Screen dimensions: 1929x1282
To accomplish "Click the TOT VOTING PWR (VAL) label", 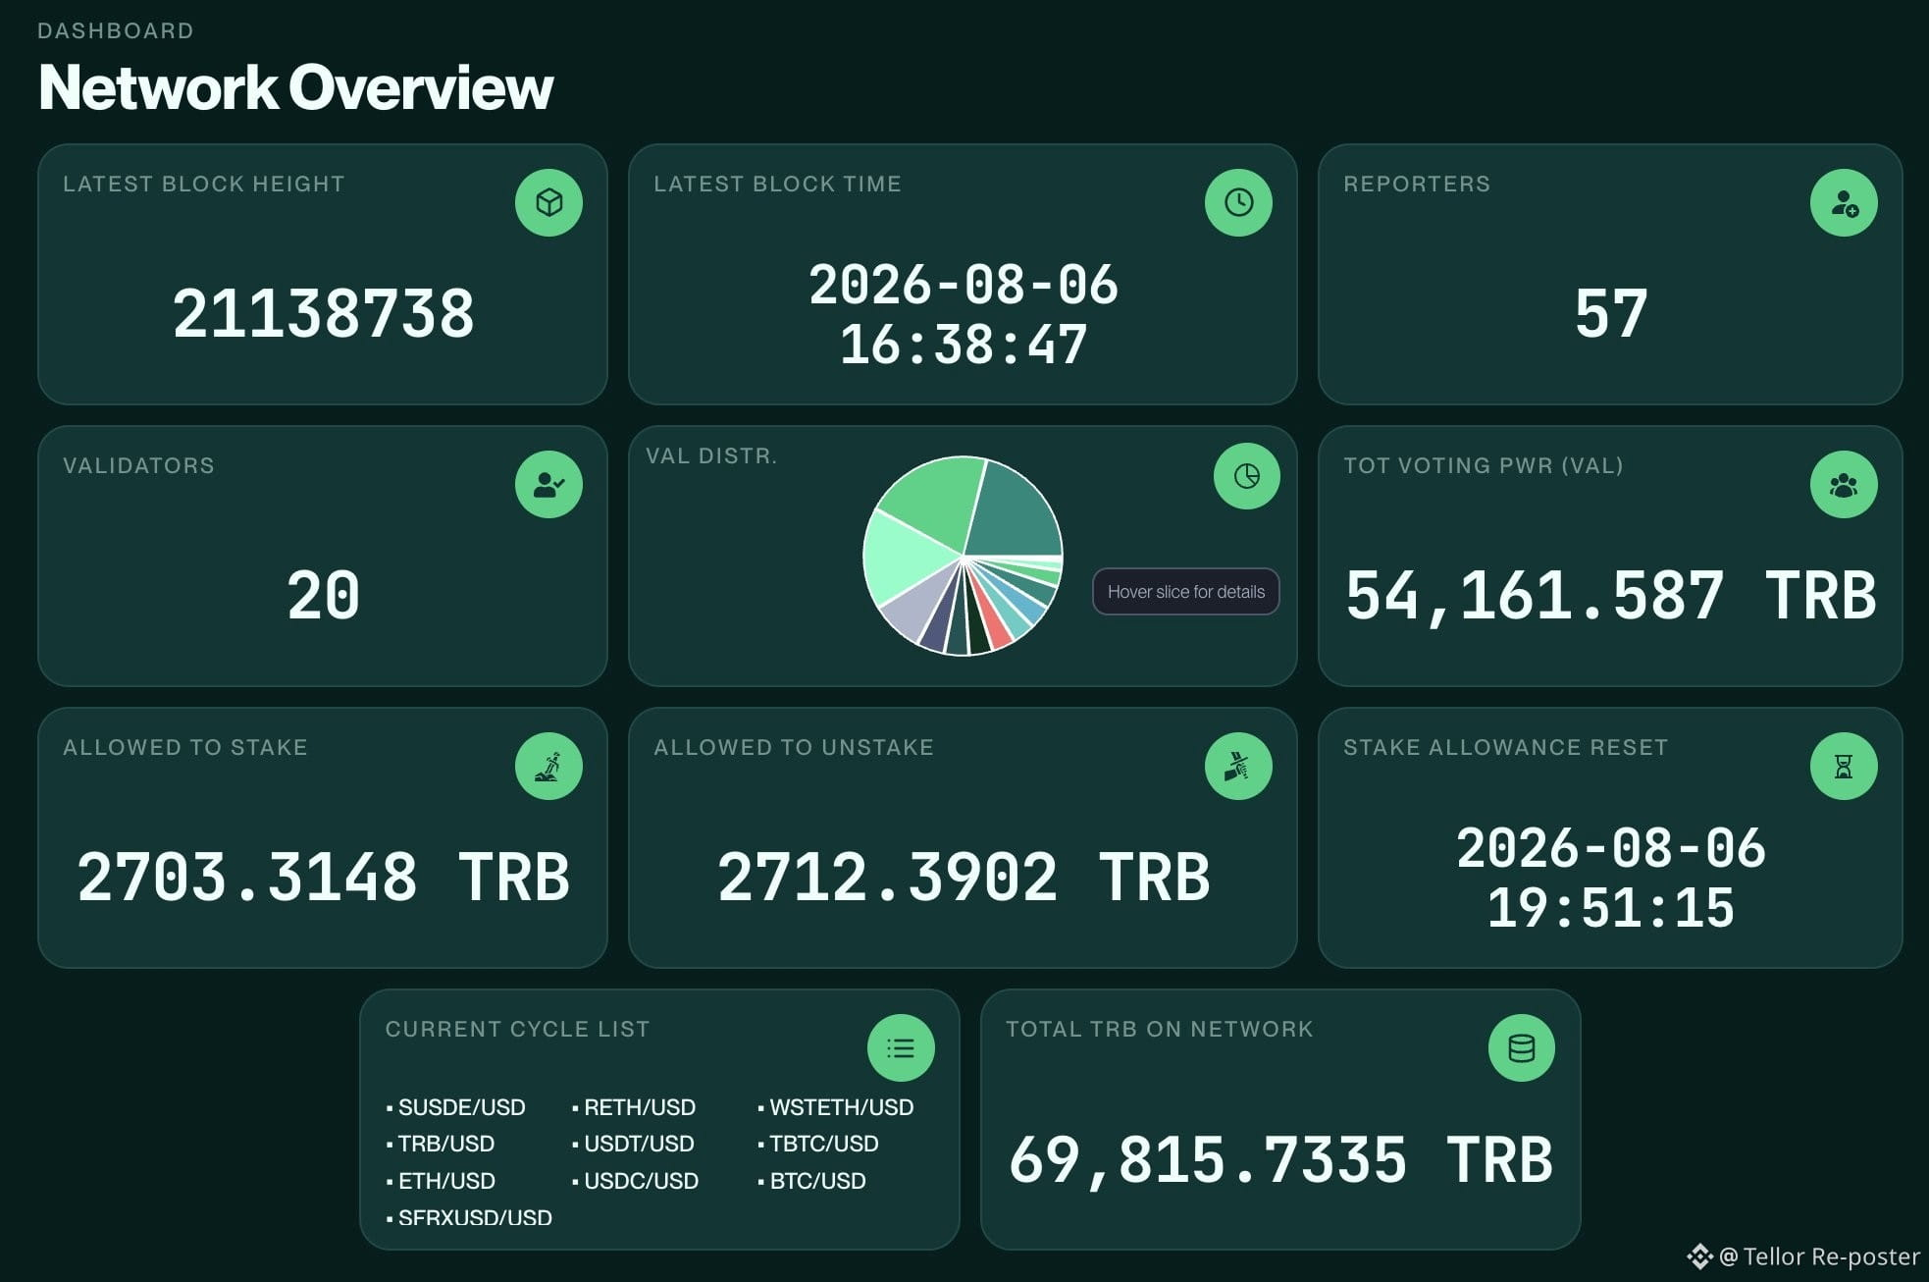I will point(1483,465).
